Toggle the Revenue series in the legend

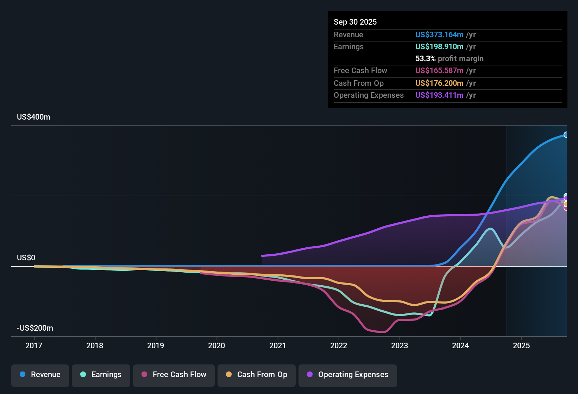pos(40,375)
